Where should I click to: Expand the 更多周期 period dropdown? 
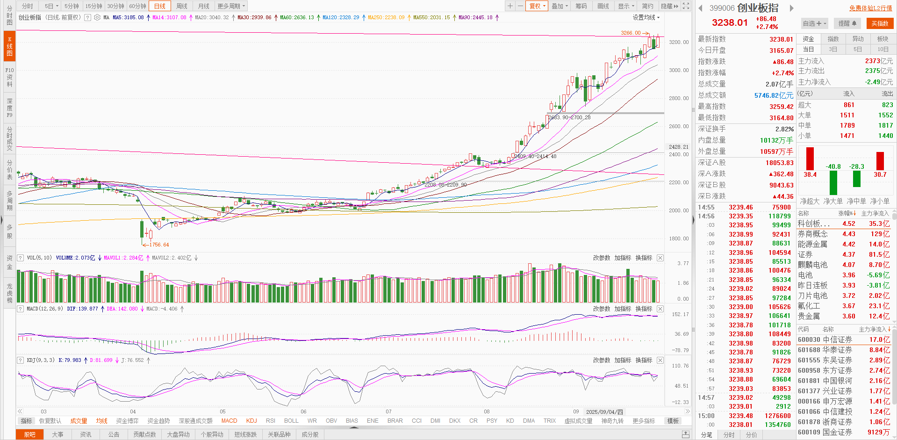pos(231,6)
